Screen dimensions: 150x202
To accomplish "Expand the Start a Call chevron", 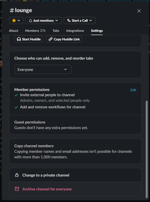I will pyautogui.click(x=91, y=20).
